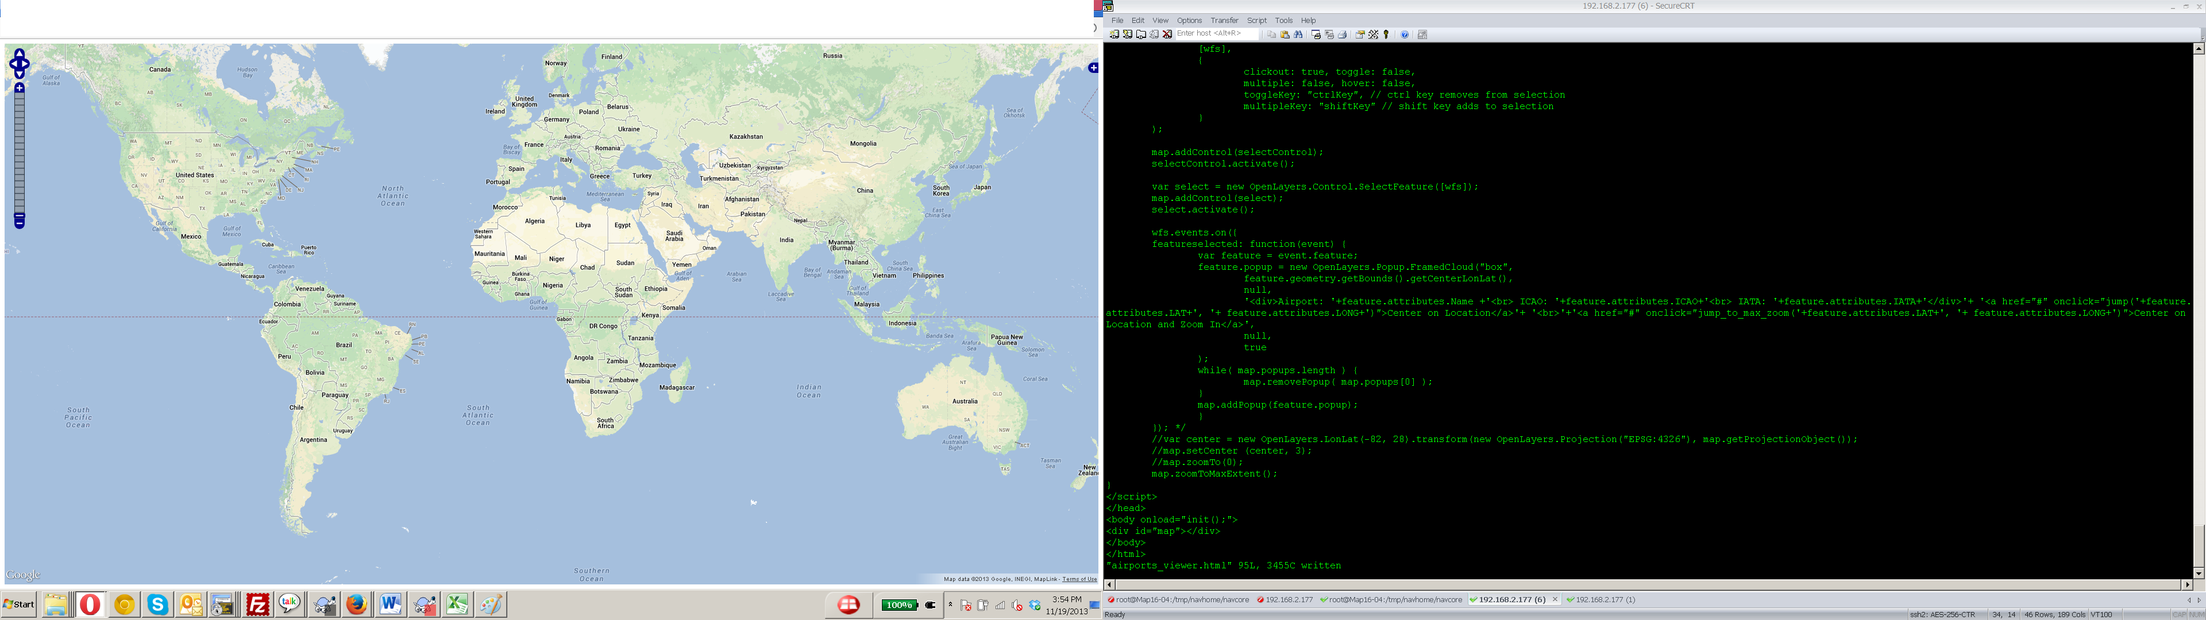This screenshot has width=2206, height=620.
Task: Click the Print toolbar icon
Action: pos(1343,34)
